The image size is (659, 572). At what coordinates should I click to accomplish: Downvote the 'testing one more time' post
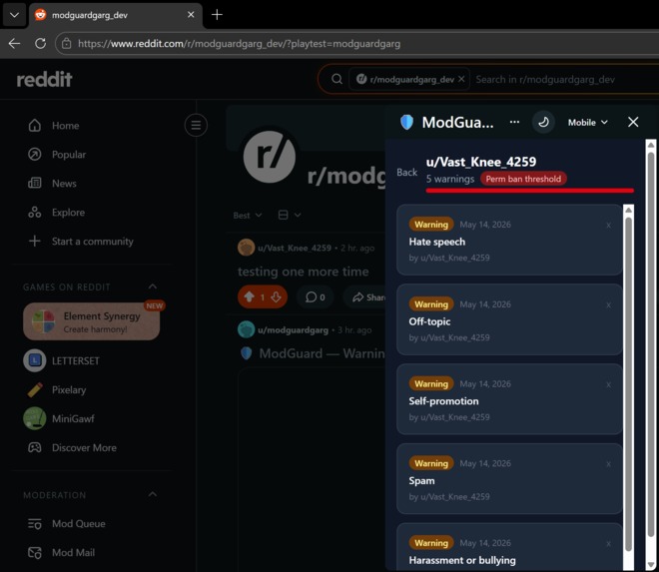[x=277, y=297]
